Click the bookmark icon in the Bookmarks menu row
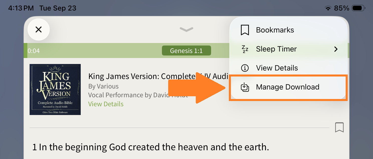 click(x=245, y=30)
